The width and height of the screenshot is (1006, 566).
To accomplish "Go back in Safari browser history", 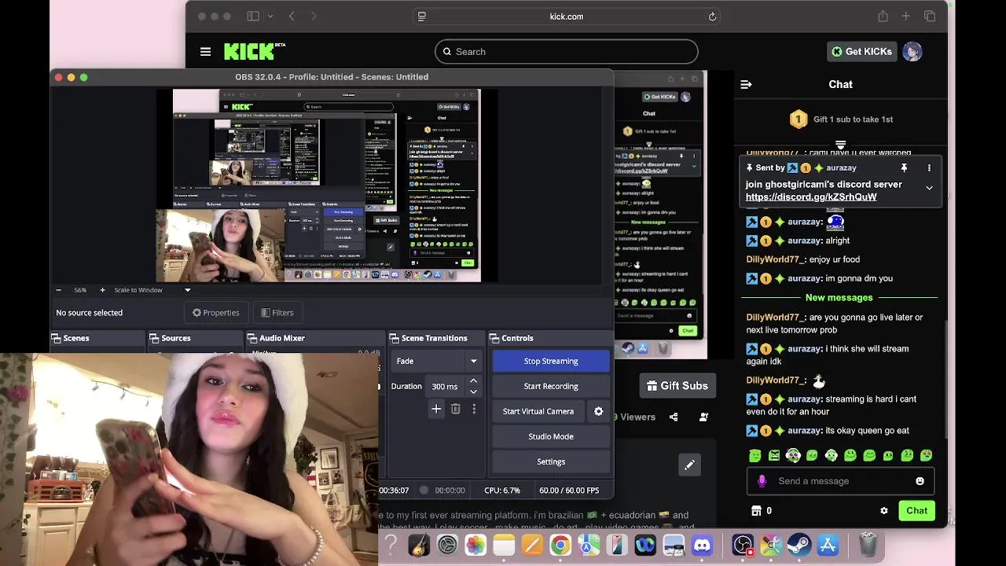I will [x=292, y=17].
